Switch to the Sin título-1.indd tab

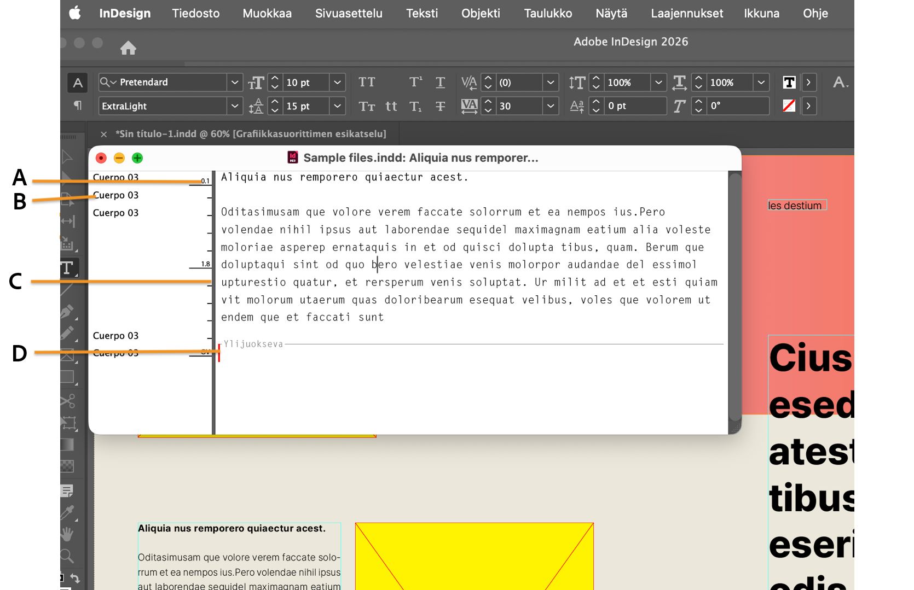(x=251, y=134)
